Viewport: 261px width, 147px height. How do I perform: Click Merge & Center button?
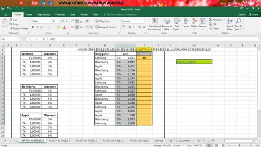tap(106, 27)
